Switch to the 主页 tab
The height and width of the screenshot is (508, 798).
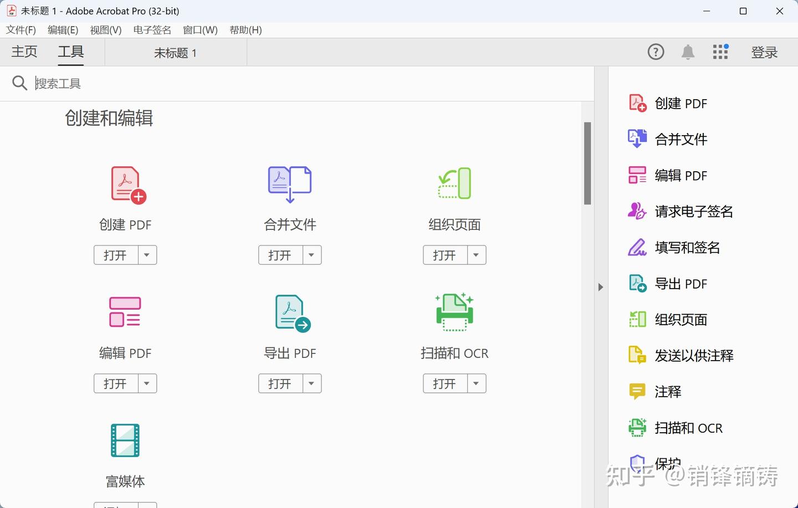pyautogui.click(x=24, y=52)
